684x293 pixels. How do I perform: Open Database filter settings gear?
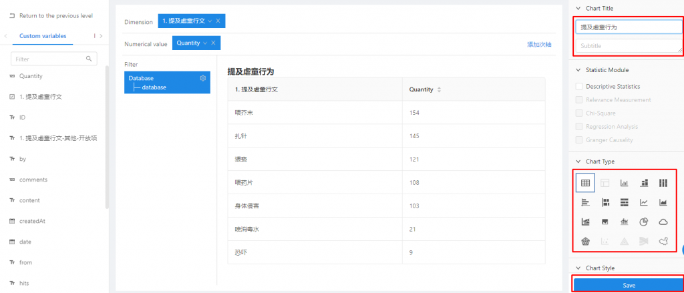tap(203, 78)
